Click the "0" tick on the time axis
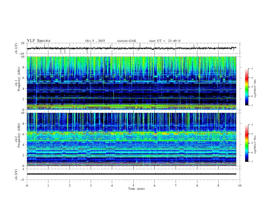Image resolution: width=270 pixels, height=208 pixels. [x=27, y=186]
